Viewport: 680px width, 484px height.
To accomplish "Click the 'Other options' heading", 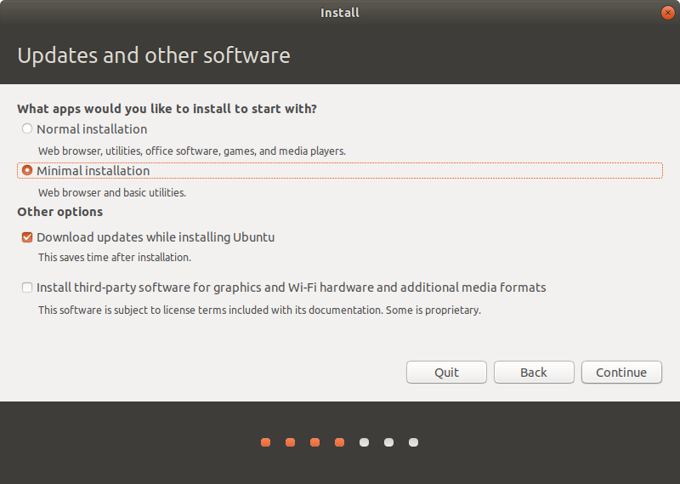I will coord(59,212).
